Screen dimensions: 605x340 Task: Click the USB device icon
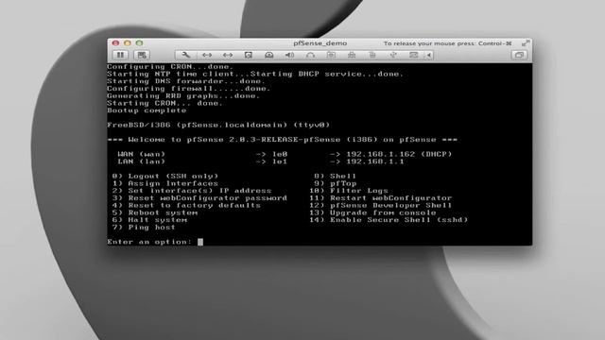coord(393,55)
